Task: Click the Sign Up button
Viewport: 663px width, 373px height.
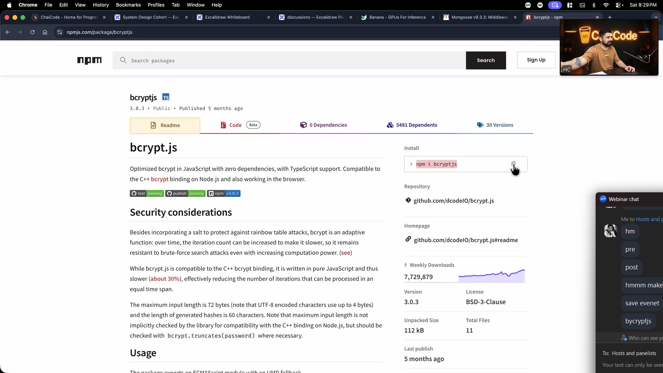Action: 536,60
